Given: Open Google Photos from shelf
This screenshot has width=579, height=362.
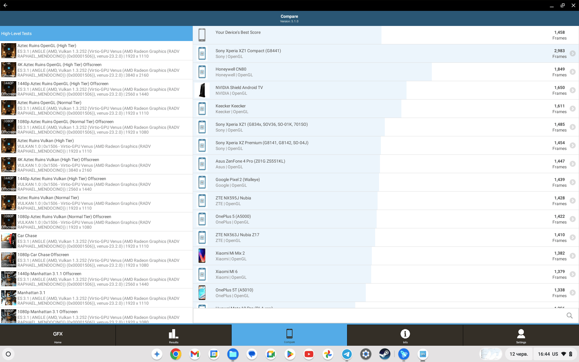Looking at the screenshot, I should point(328,354).
